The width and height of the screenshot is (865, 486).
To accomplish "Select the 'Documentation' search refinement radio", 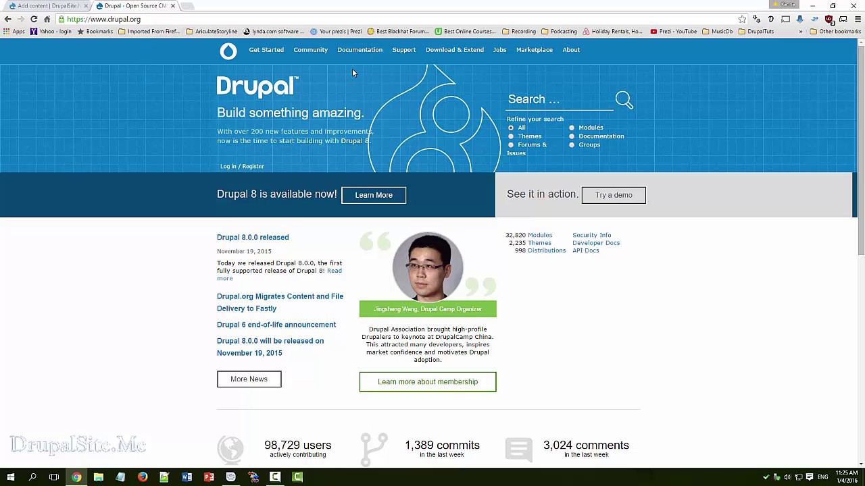I will (x=572, y=136).
